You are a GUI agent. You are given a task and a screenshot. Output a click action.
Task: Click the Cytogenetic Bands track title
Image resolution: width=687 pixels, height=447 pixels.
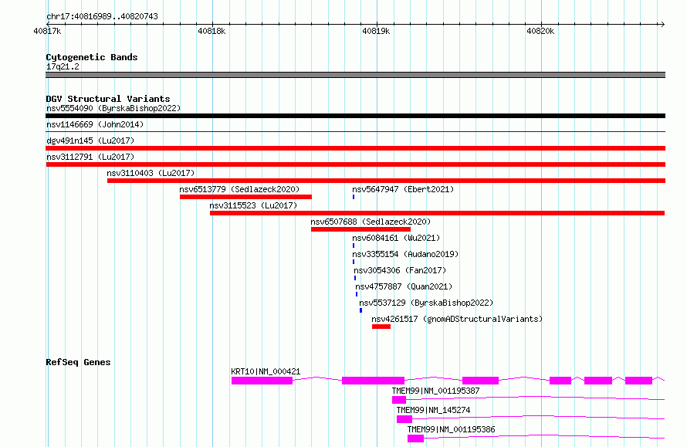pos(92,57)
